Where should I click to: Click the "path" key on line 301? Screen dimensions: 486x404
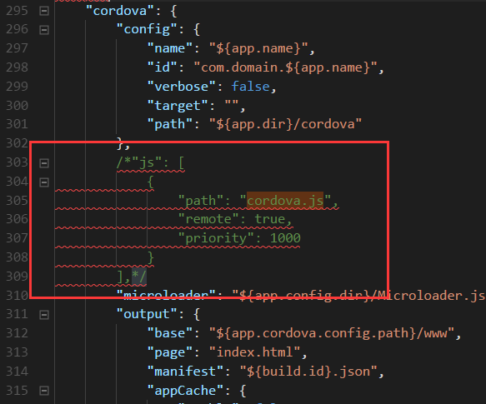(170, 125)
